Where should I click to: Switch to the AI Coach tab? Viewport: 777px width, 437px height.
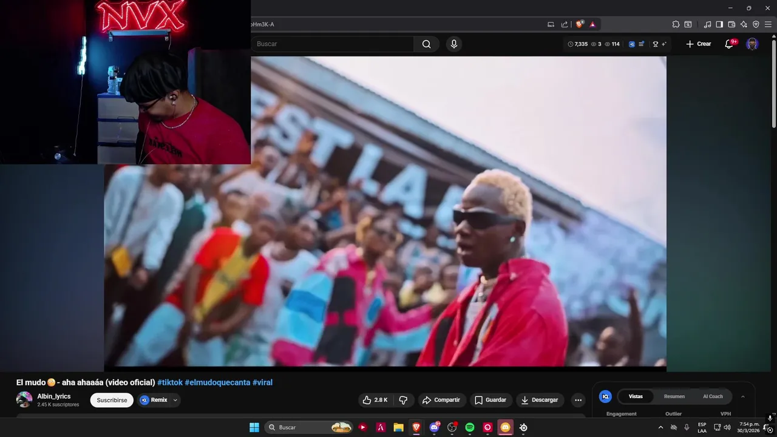click(x=713, y=396)
